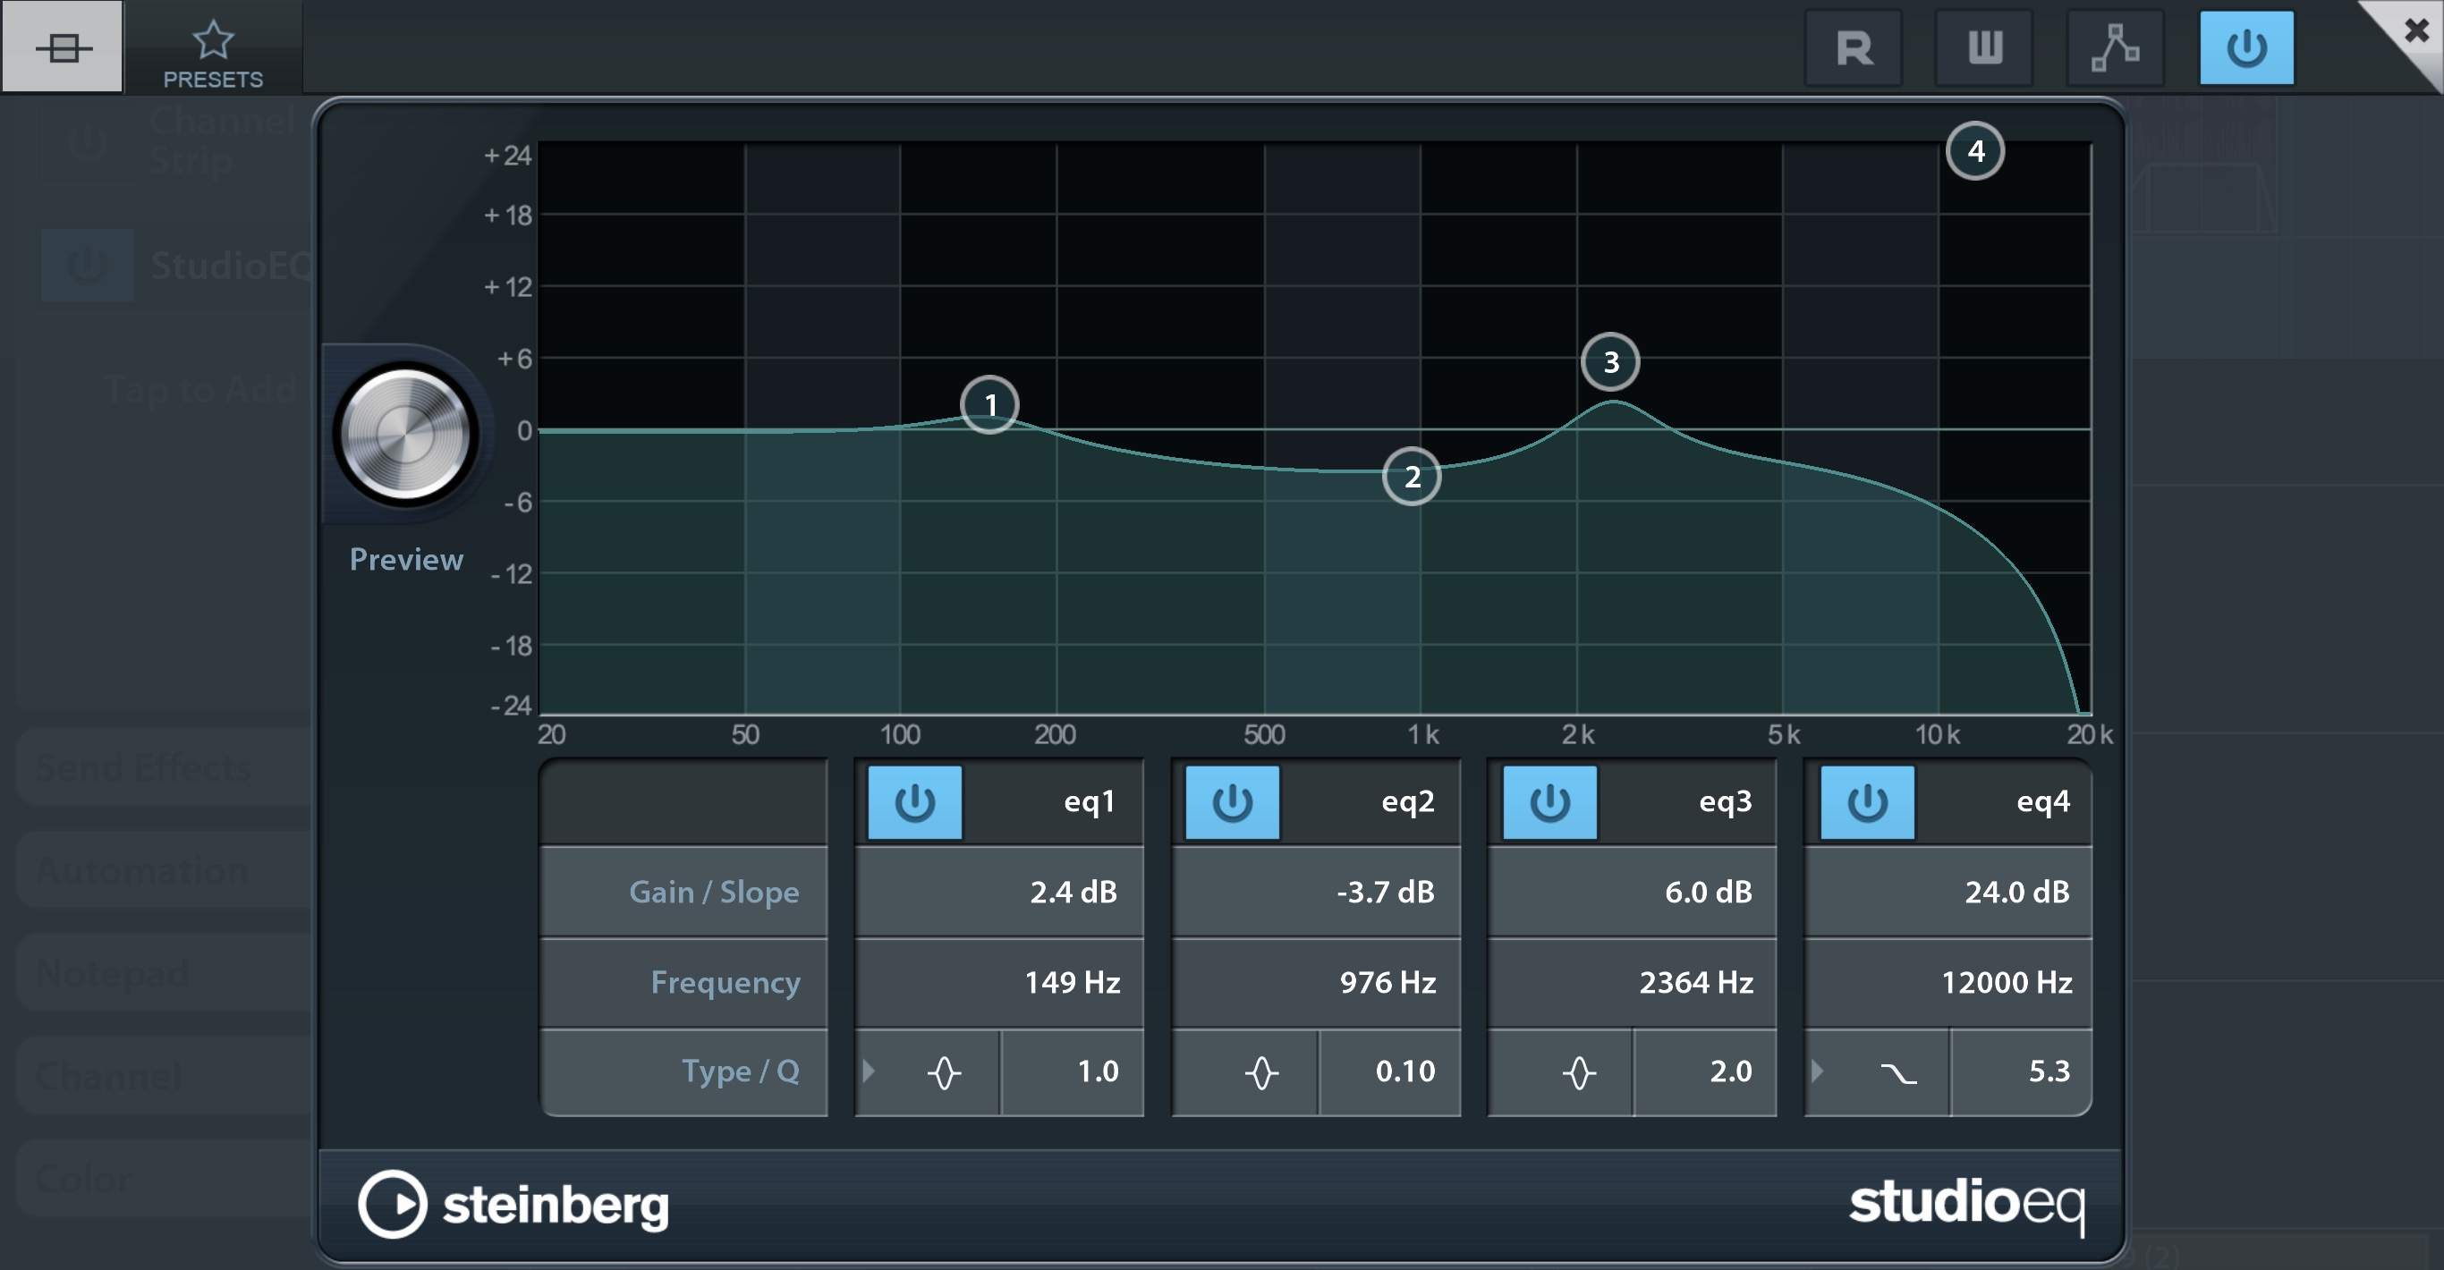Click the Gain / Slope row label
The image size is (2444, 1270).
coord(714,892)
